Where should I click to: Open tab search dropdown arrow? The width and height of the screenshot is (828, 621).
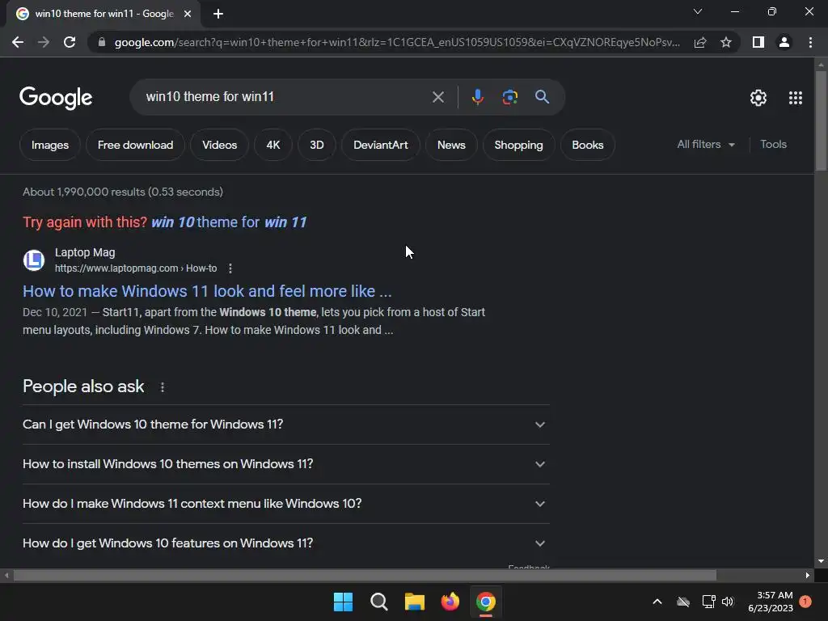click(x=698, y=11)
